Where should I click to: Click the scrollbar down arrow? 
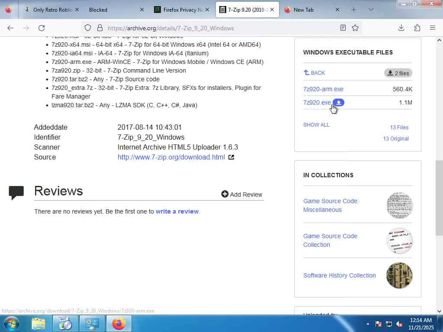click(x=439, y=311)
